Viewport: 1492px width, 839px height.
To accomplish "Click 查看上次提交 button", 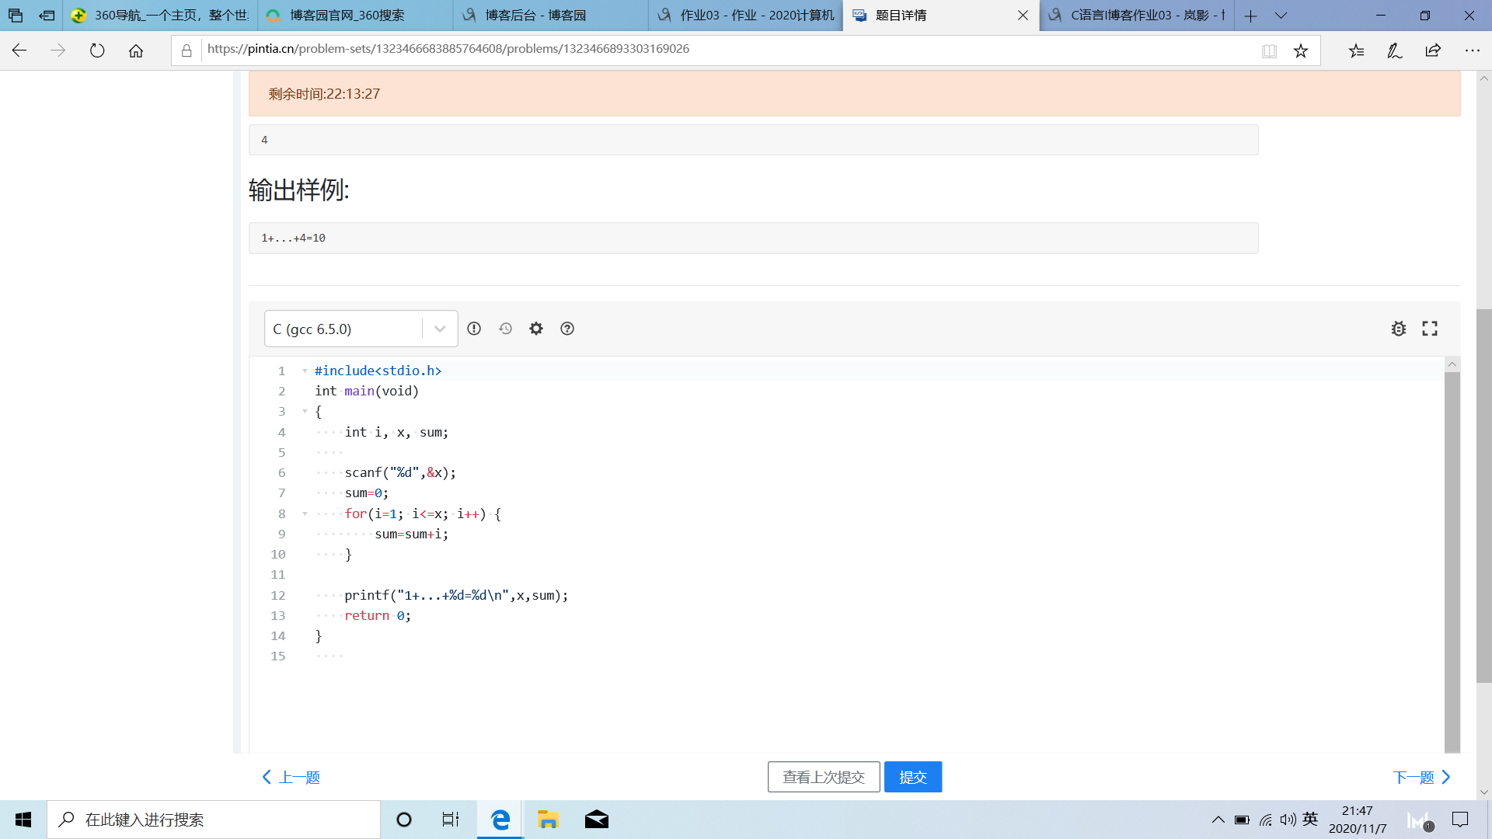I will tap(824, 777).
